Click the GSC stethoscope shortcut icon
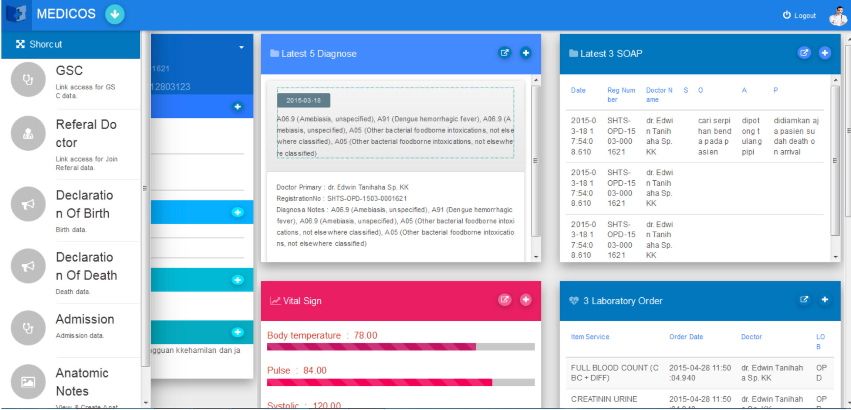The height and width of the screenshot is (410, 851). pos(28,79)
